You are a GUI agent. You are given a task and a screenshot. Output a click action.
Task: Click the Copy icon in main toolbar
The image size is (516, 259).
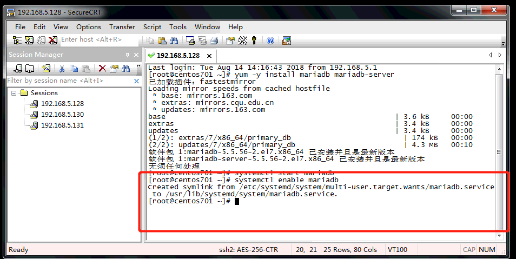(150, 41)
